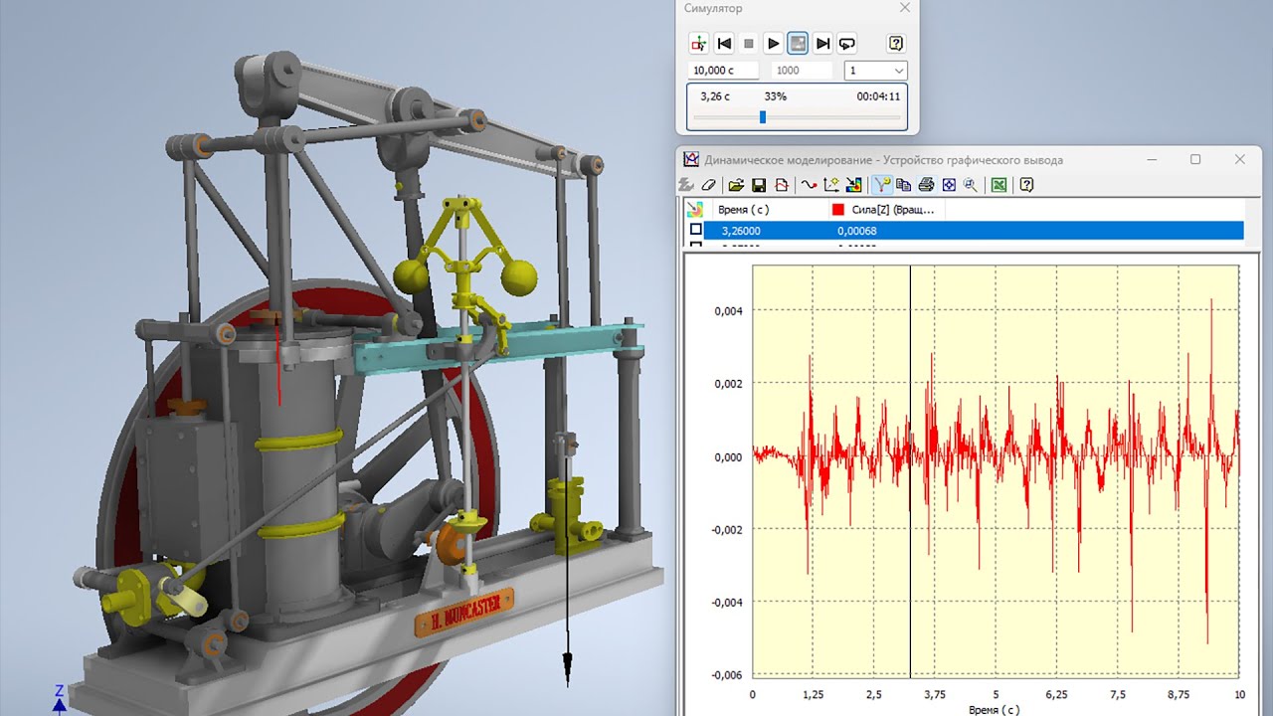Open the filter dropdown showing 1

point(875,71)
